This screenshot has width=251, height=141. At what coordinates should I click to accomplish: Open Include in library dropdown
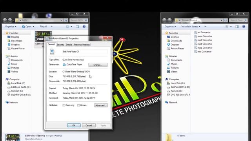click(x=191, y=27)
